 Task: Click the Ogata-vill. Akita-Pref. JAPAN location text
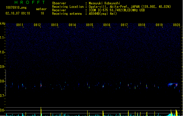(130, 7)
